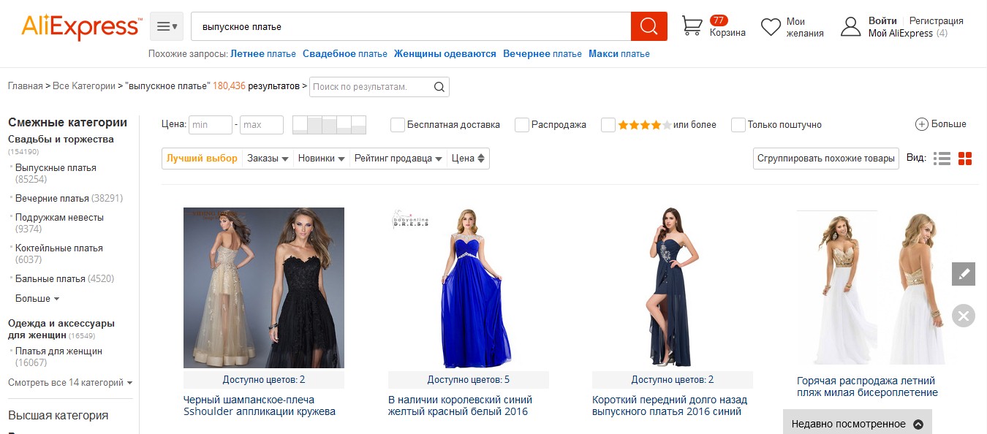Viewport: 987px width, 434px height.
Task: Click the orange search magnifier button
Action: point(649,26)
